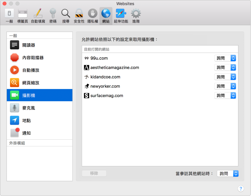Click the blue 地點 location arrow icon

tap(15, 120)
